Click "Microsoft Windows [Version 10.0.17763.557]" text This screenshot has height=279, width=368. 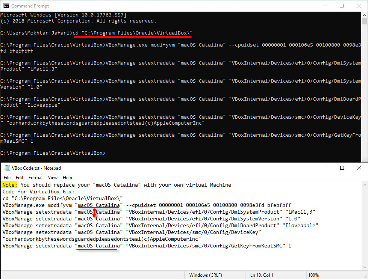pos(64,15)
